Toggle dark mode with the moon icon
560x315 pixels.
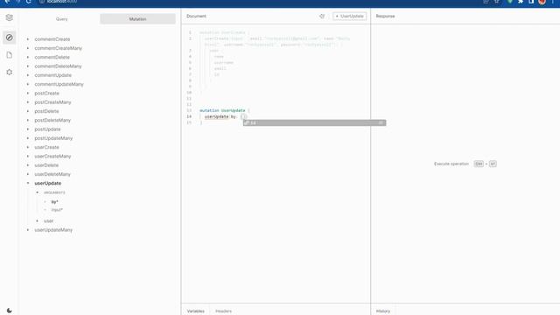[x=10, y=311]
